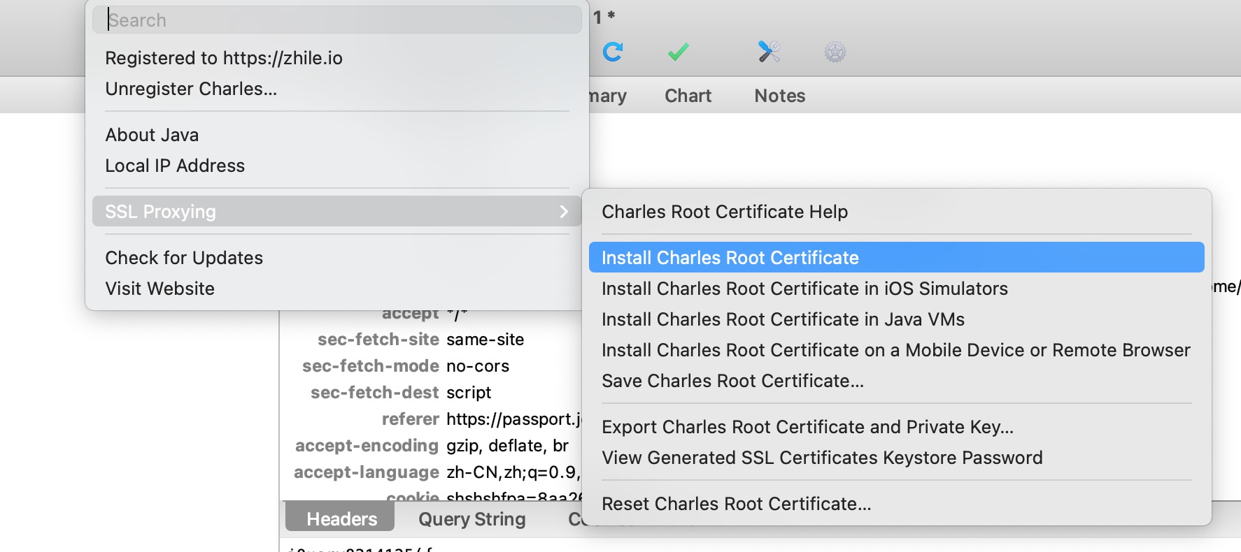Select Export Charles Root Certificate and Private Key
The image size is (1241, 552).
[x=807, y=427]
